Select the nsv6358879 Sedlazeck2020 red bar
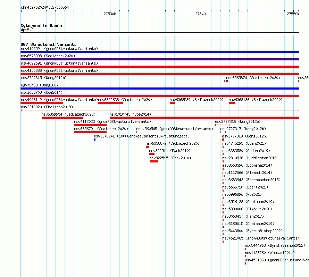The image size is (309, 277). pyautogui.click(x=148, y=147)
